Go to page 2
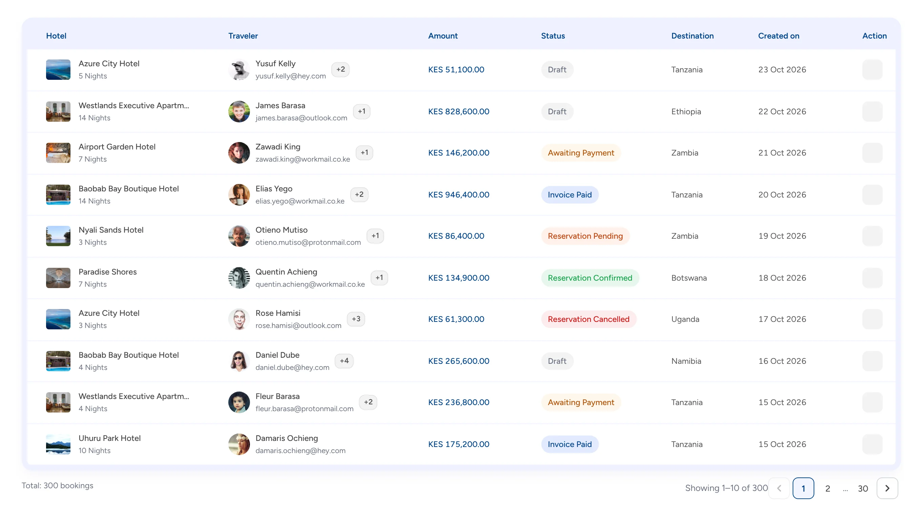This screenshot has height=518, width=920. 828,488
